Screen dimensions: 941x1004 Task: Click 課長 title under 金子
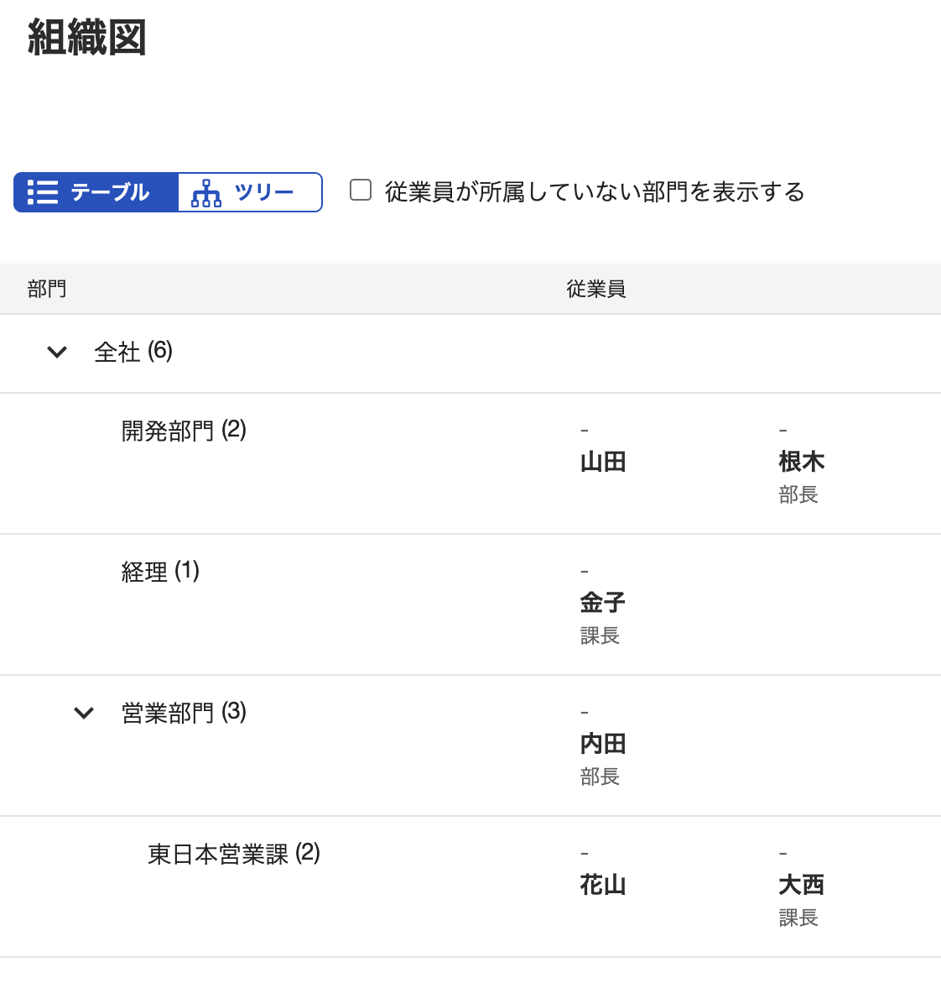pyautogui.click(x=600, y=635)
